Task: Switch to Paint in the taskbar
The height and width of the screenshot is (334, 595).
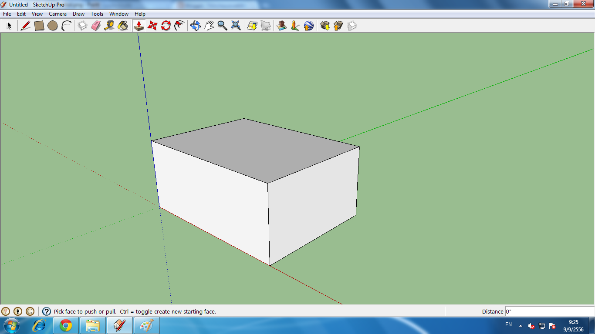Action: (147, 325)
